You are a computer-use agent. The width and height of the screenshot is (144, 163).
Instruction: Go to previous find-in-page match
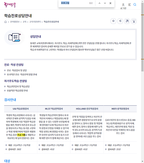pyautogui.click(x=99, y=3)
